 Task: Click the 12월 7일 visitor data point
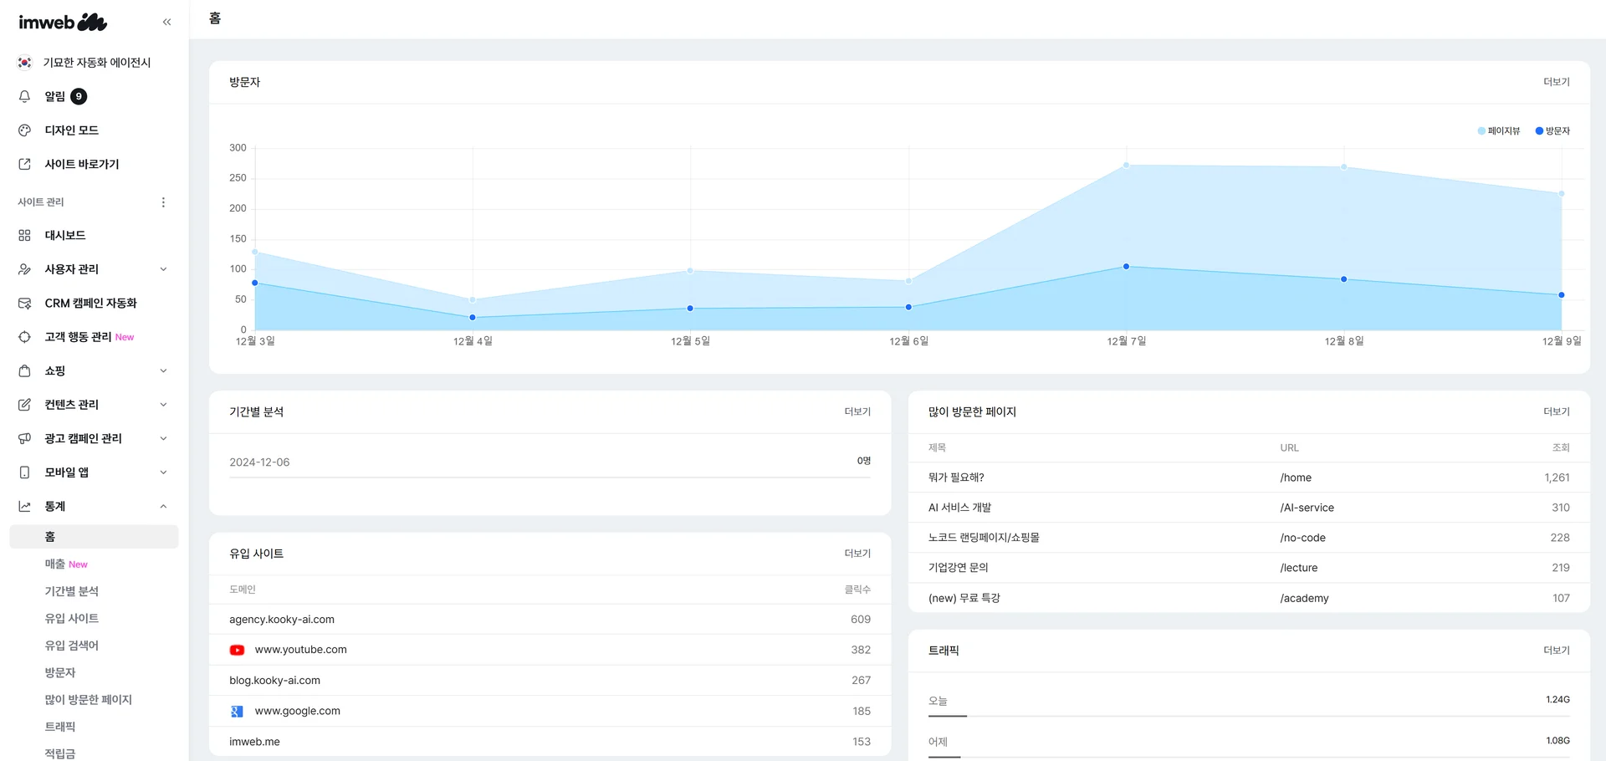1126,267
